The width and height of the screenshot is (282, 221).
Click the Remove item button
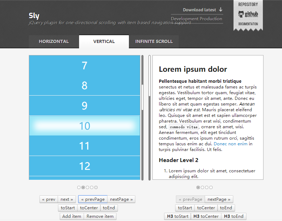[100, 216]
